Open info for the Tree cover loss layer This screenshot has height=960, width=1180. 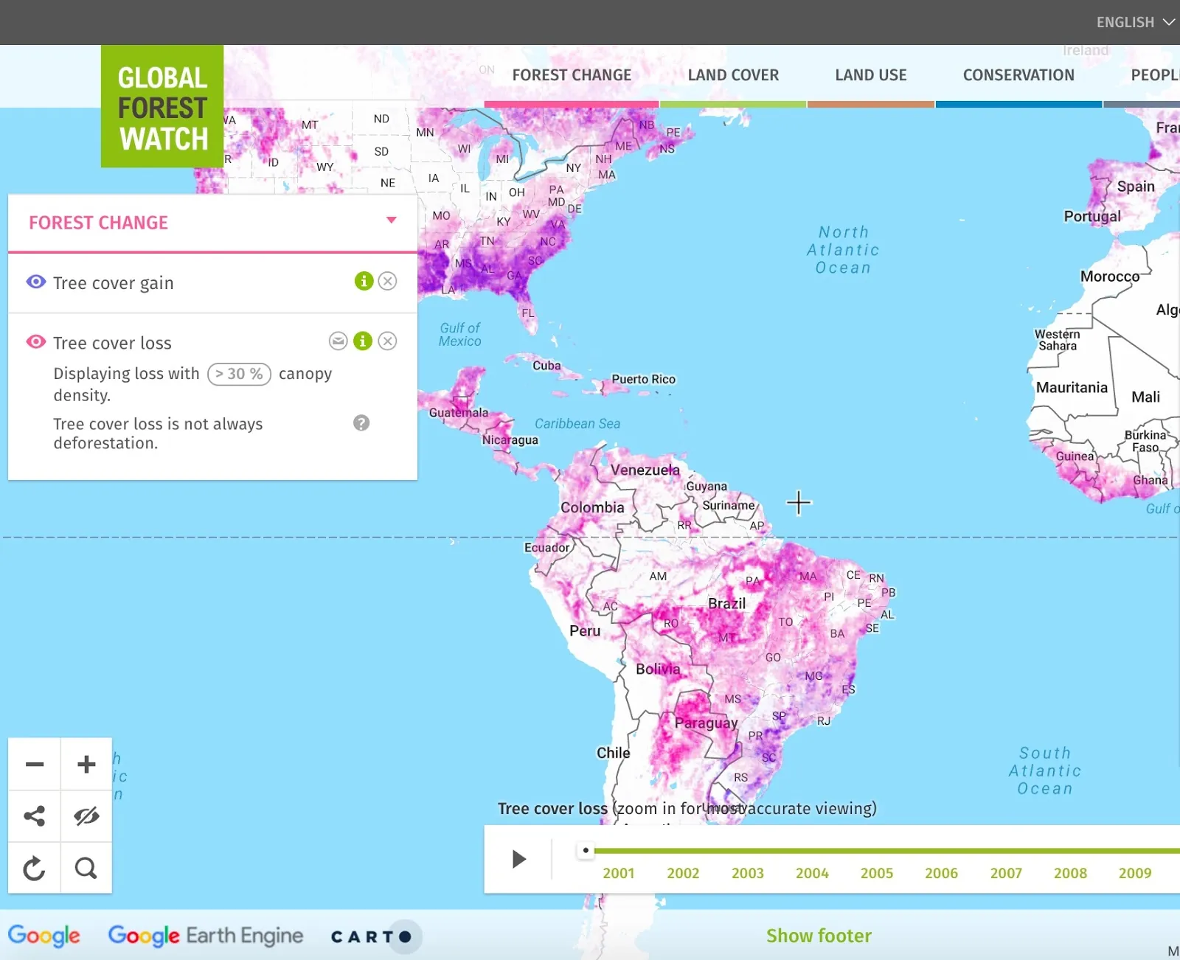click(x=362, y=341)
